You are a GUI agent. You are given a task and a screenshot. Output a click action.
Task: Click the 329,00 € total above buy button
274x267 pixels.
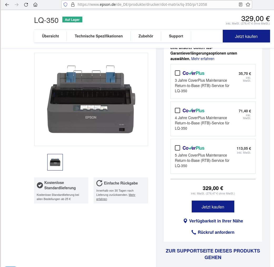tap(213, 188)
